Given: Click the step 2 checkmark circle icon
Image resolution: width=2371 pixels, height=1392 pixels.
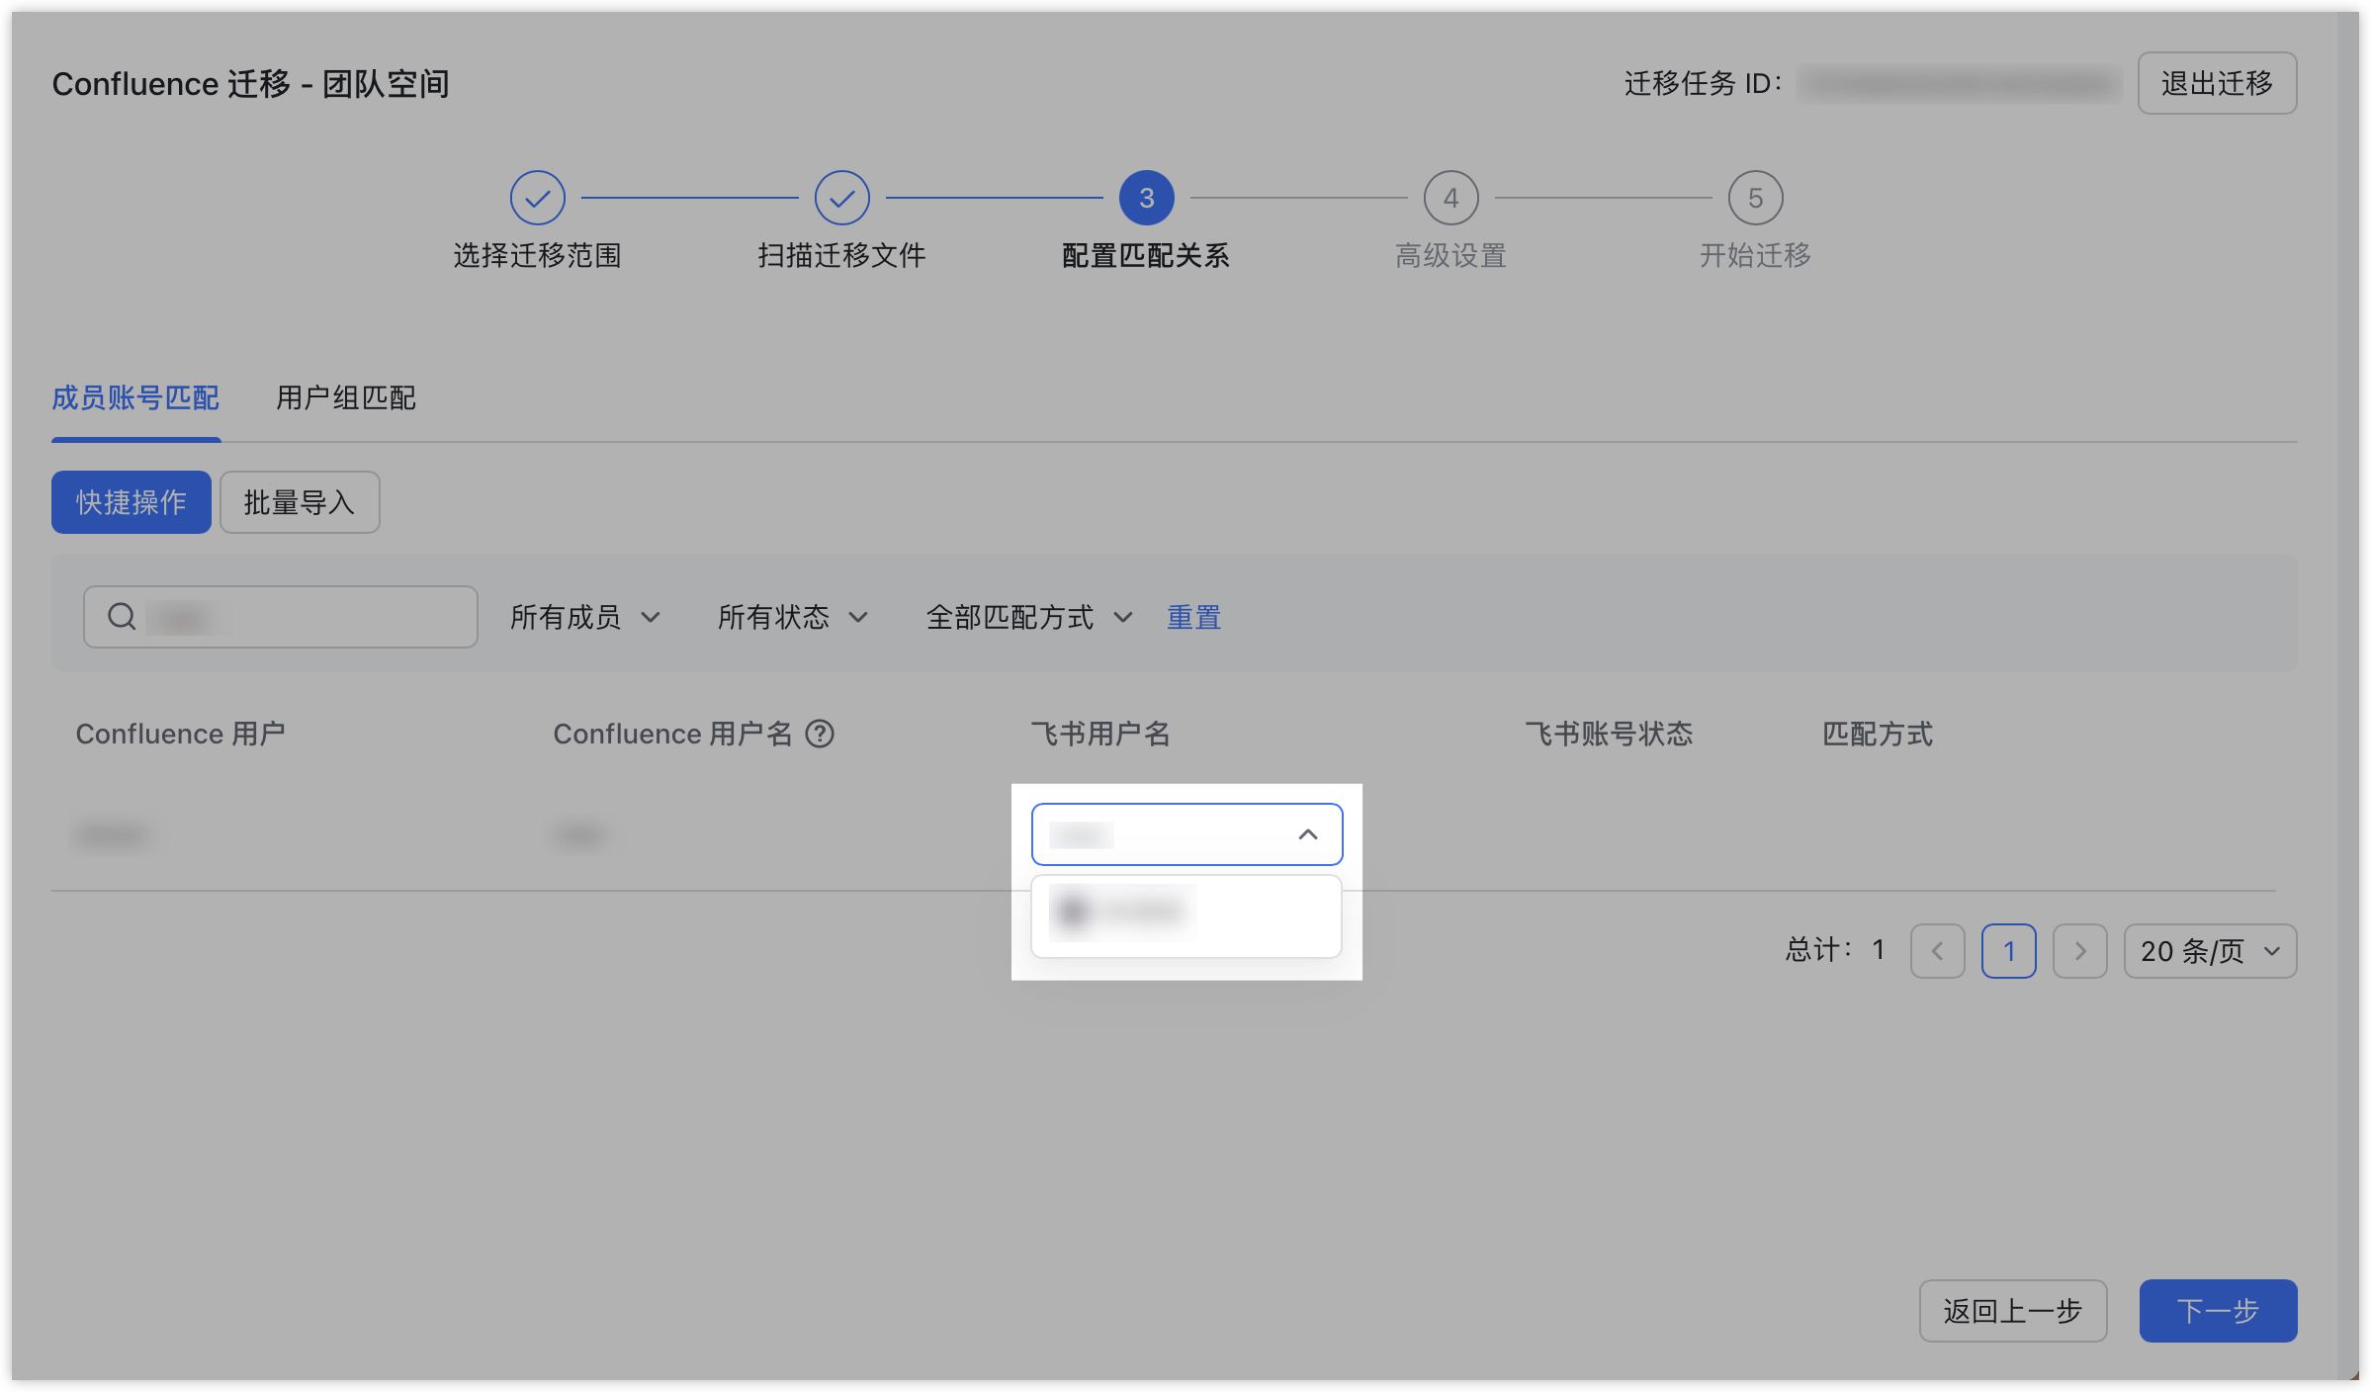Looking at the screenshot, I should point(841,198).
